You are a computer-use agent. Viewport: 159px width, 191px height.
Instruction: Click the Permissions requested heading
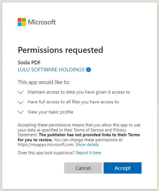click(61, 50)
